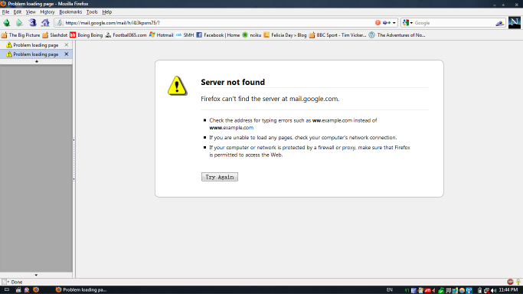This screenshot has height=294, width=523.
Task: Select the Problem loading pa... taskbar window button
Action: 81,289
